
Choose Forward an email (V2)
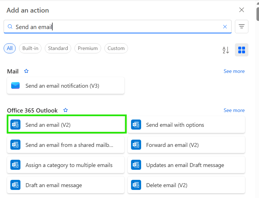(x=186, y=145)
